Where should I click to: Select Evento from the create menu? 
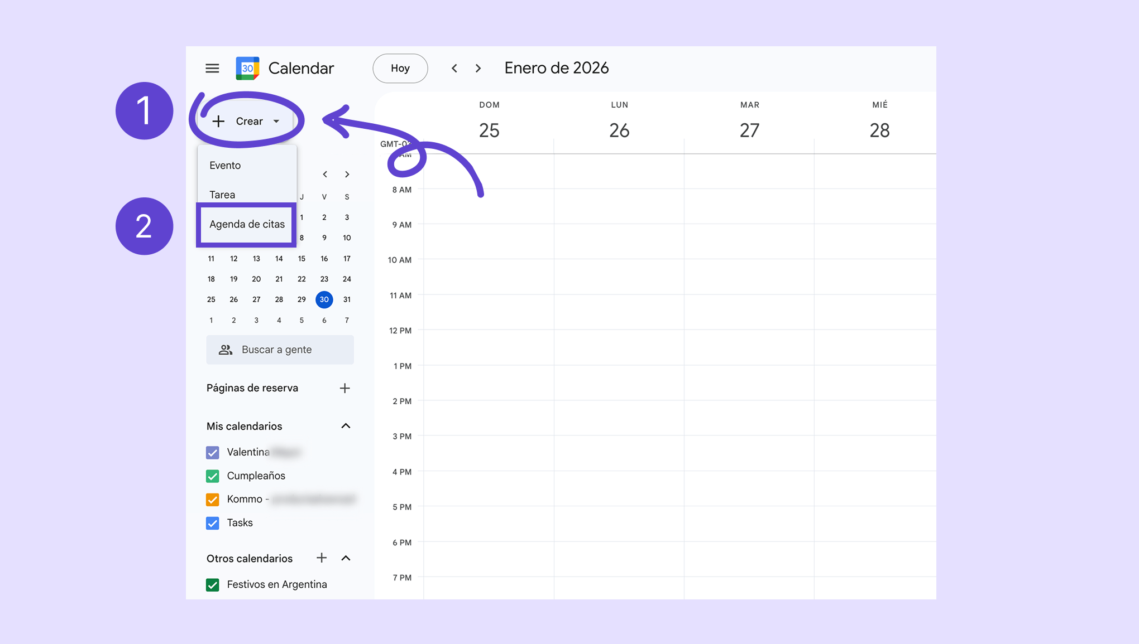coord(225,165)
